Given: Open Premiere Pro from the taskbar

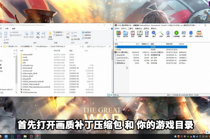Looking at the screenshot, I should point(19,136).
